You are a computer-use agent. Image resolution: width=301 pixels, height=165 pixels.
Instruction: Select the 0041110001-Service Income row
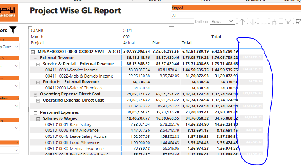(x=71, y=70)
